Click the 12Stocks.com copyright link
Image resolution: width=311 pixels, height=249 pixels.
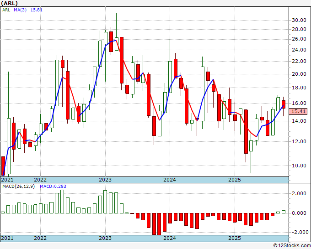click(x=292, y=246)
